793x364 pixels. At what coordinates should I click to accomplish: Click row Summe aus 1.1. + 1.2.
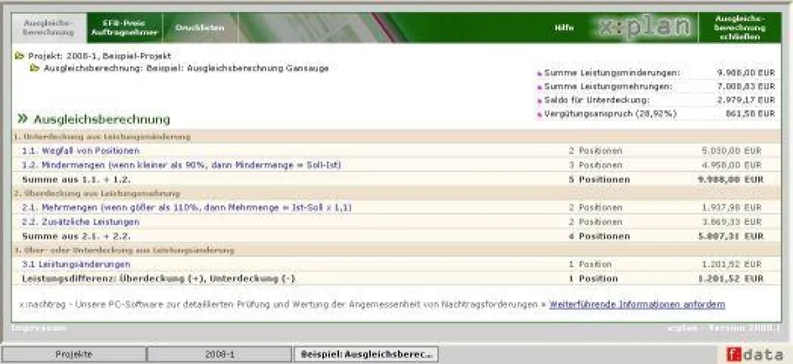(397, 179)
